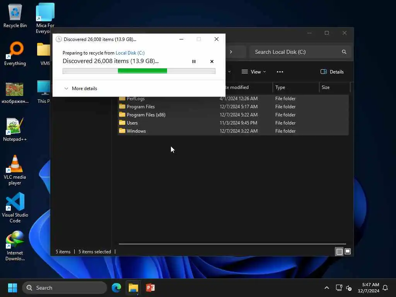Screen dimensions: 396x297
Task: Select the PerfLogs folder
Action: pyautogui.click(x=233, y=99)
